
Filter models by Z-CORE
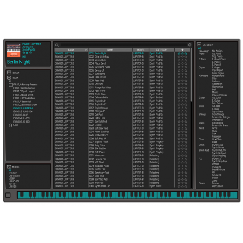pos(13,173)
